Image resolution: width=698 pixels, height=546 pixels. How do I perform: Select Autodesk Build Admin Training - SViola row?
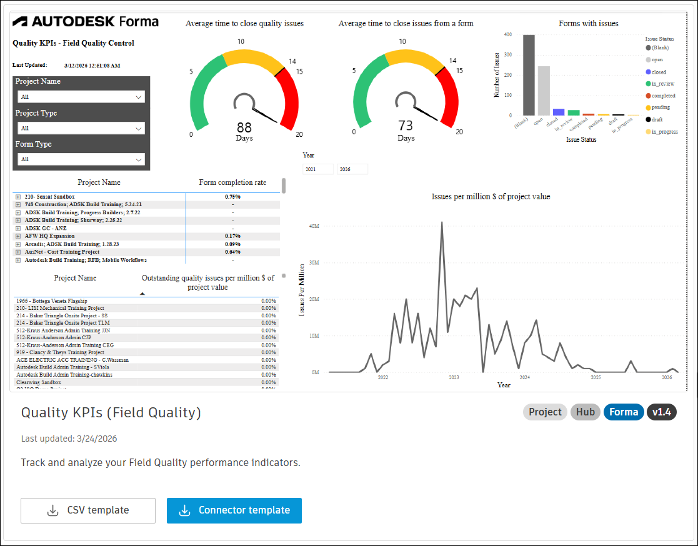[x=146, y=367]
